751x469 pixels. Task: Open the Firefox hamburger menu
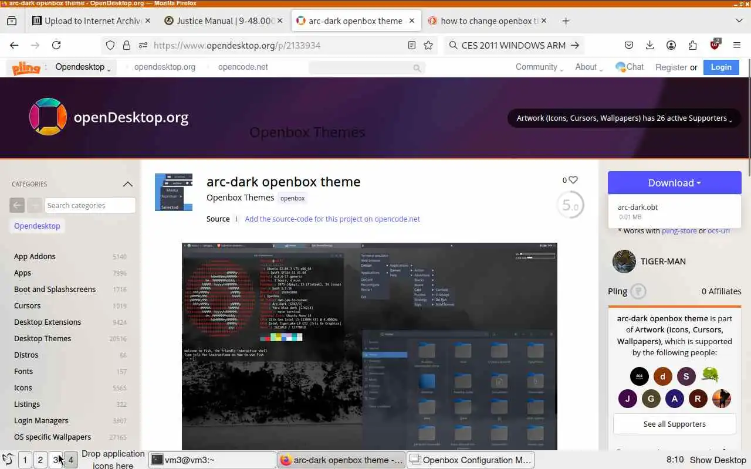point(737,45)
